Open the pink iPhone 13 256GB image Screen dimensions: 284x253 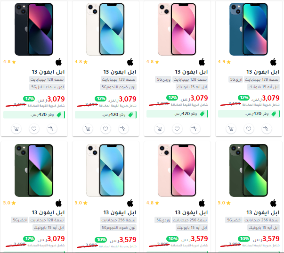click(x=177, y=170)
